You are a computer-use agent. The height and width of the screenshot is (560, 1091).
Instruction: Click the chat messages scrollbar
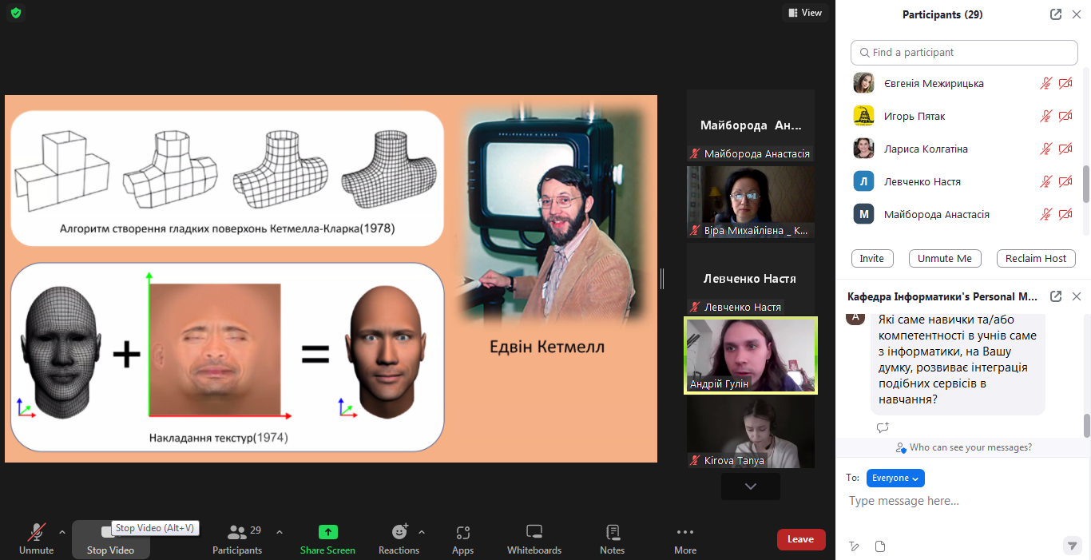pos(1086,426)
